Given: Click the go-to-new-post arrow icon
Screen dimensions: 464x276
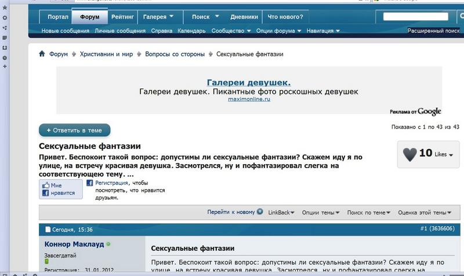Looking at the screenshot, I should tap(260, 212).
